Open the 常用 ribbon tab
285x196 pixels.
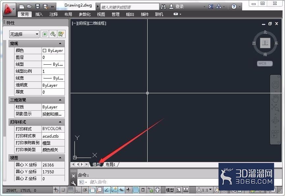tap(25, 14)
